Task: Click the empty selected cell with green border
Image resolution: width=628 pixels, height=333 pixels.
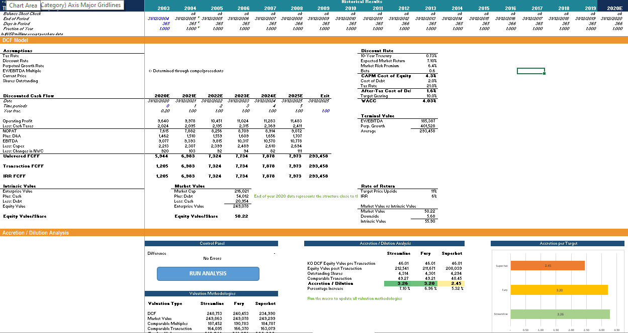Action: [x=531, y=71]
